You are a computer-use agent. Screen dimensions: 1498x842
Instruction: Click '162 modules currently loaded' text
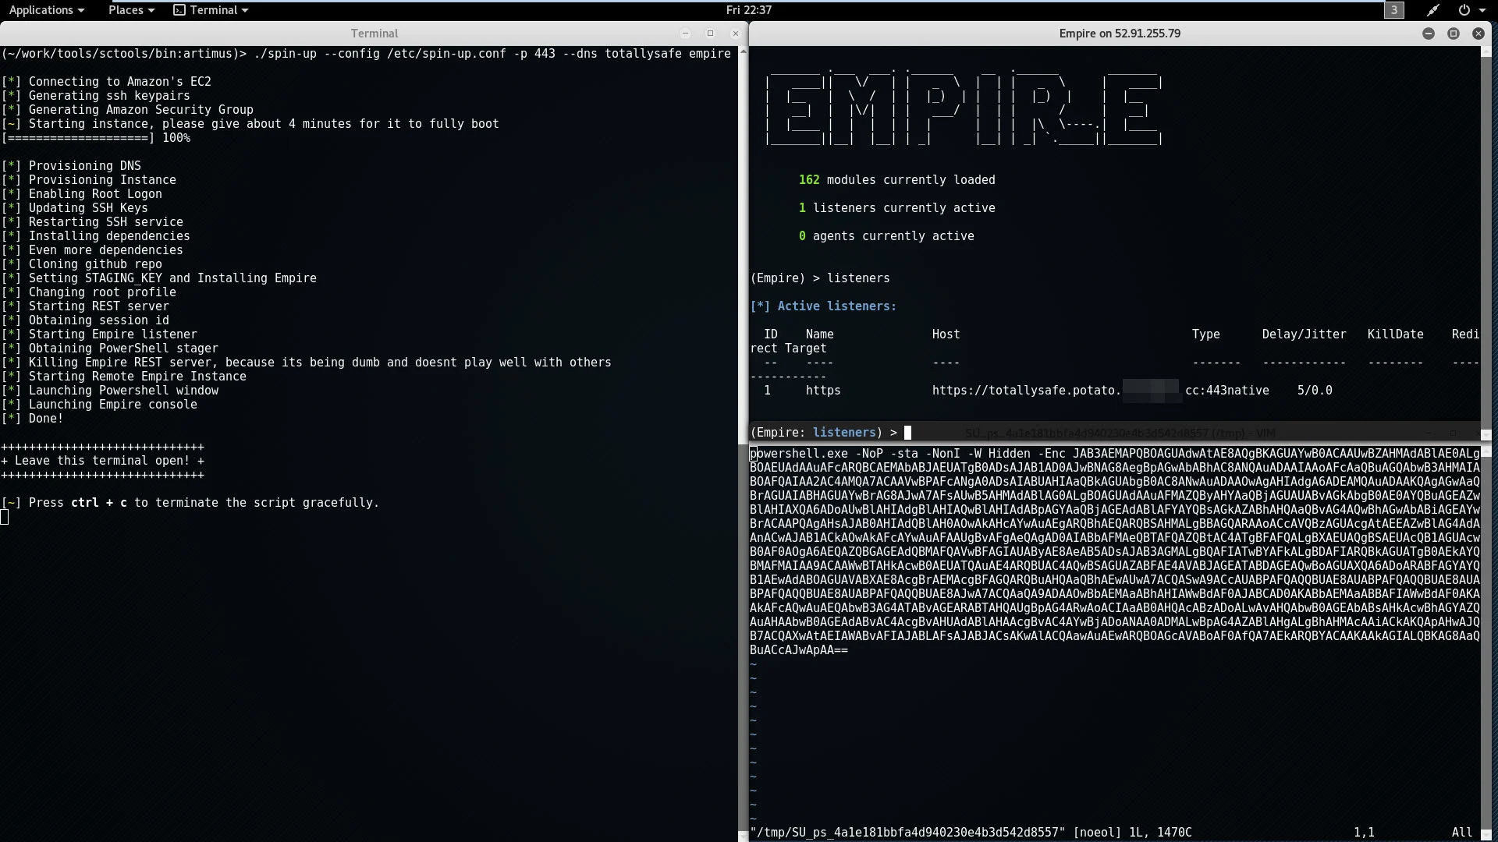[x=897, y=180]
